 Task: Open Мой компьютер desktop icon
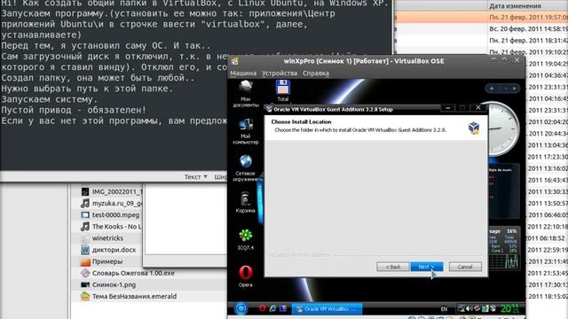(x=245, y=131)
